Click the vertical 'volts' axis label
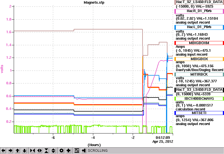The width and height of the screenshot is (224, 154). click(x=2, y=69)
